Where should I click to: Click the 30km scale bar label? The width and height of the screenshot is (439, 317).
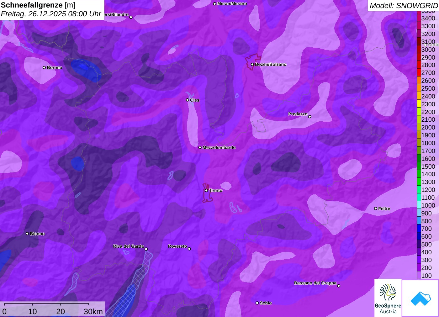point(93,311)
